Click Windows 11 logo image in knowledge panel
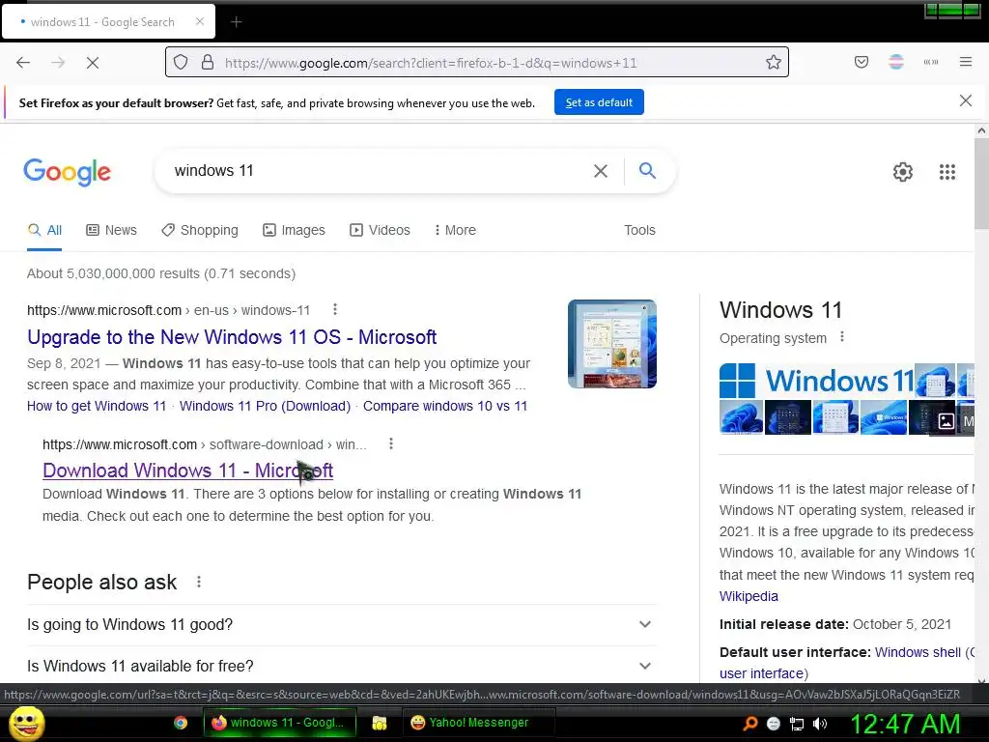This screenshot has height=742, width=989. point(817,381)
